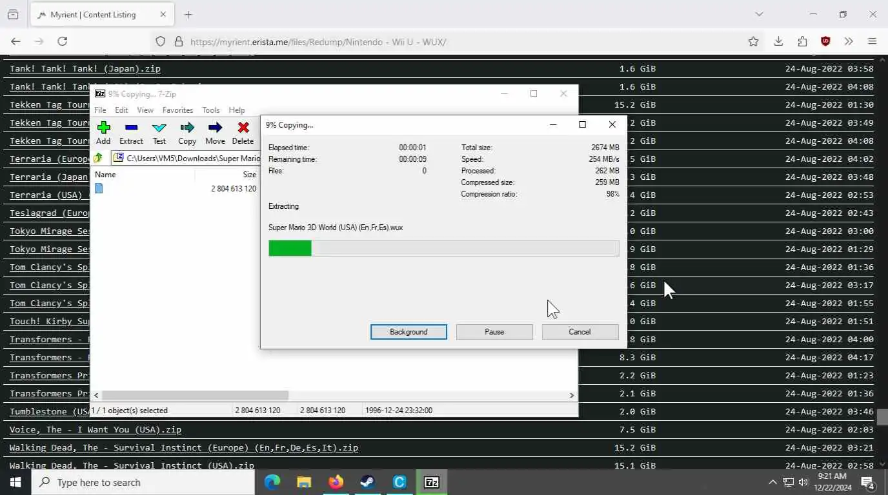This screenshot has height=495, width=888.
Task: Click the 1996-12-24 23:32:00 status bar entry
Action: pyautogui.click(x=399, y=411)
